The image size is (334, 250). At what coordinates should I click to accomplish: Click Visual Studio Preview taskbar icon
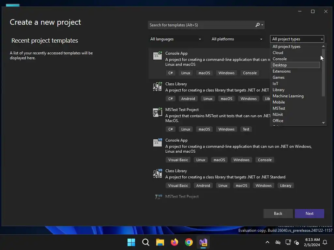(203, 242)
